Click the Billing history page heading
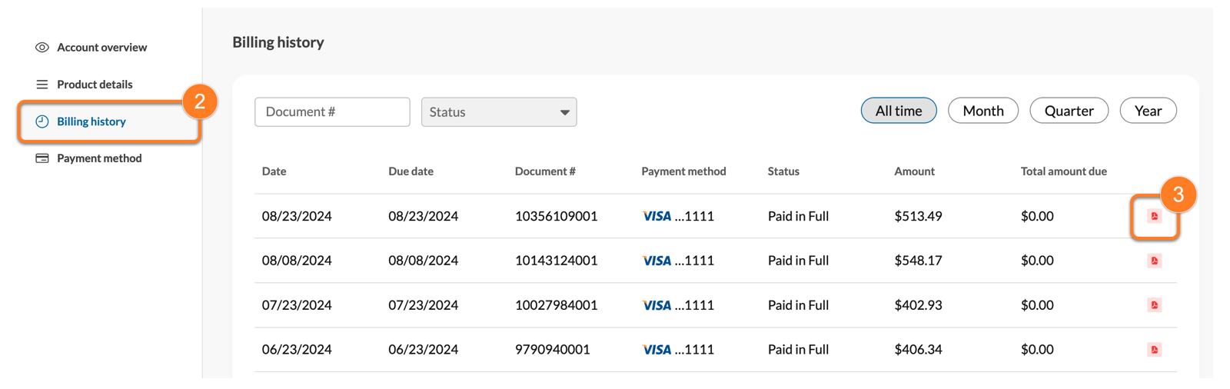 coord(278,42)
